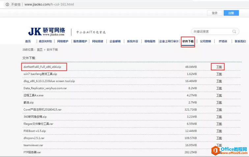Image resolution: width=249 pixels, height=157 pixels.
Task: Click the 软件下载 breadcrumb text
Action: click(52, 49)
